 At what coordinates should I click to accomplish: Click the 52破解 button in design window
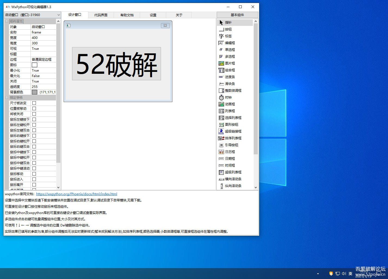pyautogui.click(x=116, y=64)
